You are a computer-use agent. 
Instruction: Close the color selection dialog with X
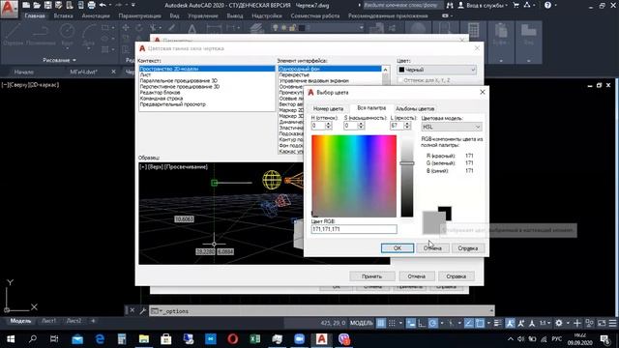pos(482,92)
